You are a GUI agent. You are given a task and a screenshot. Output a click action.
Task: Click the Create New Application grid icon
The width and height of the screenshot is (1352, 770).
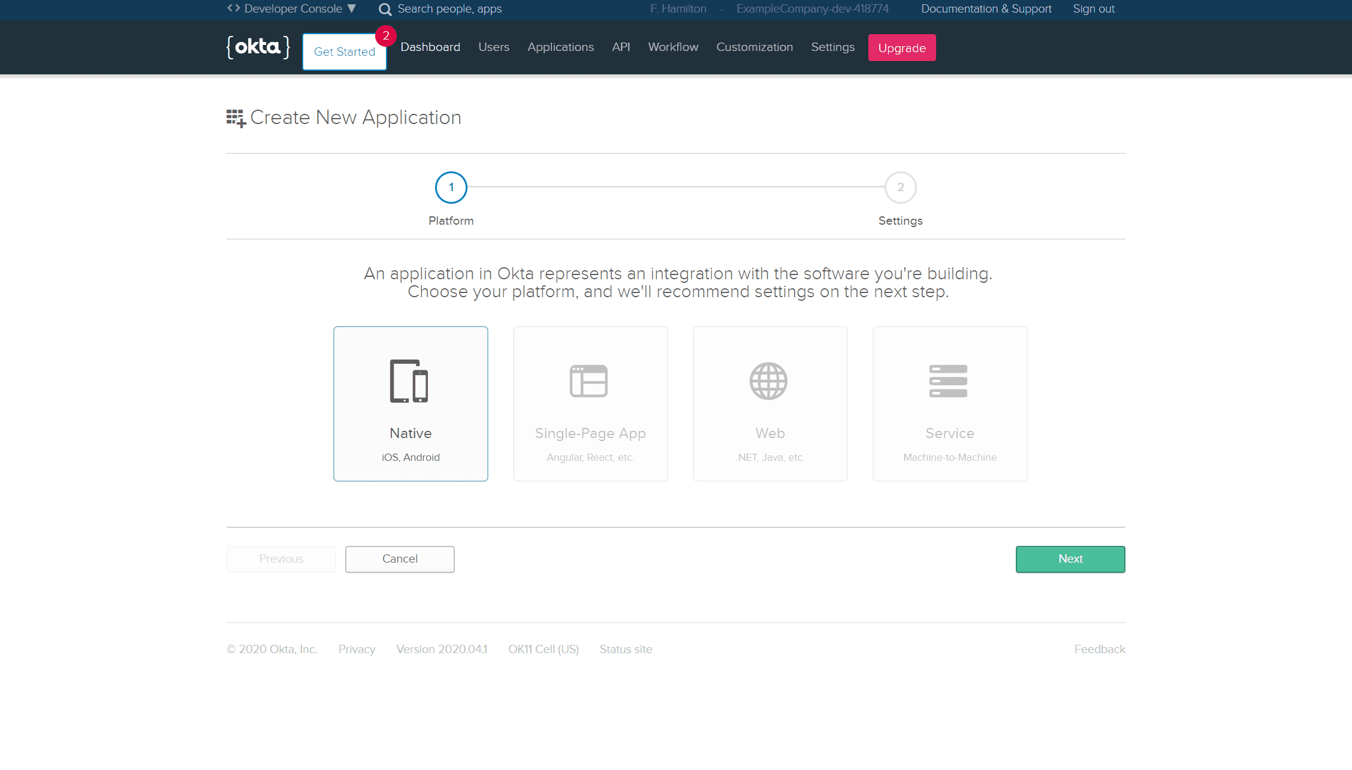point(236,118)
